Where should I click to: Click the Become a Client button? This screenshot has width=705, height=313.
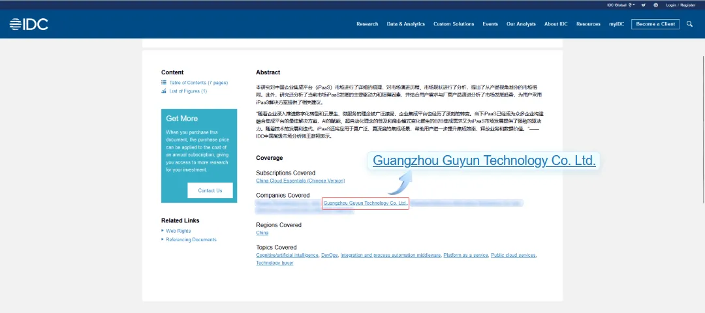pos(655,24)
